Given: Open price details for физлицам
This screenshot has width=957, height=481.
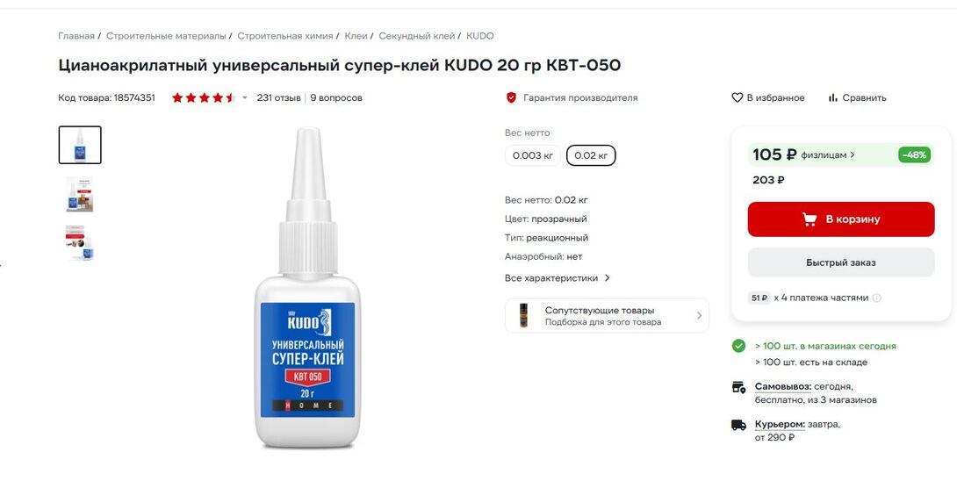Looking at the screenshot, I should pos(828,155).
